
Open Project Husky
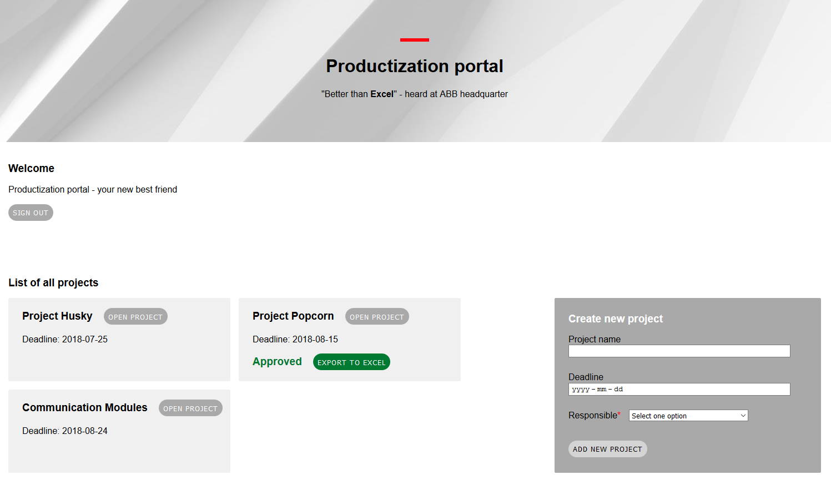(135, 317)
